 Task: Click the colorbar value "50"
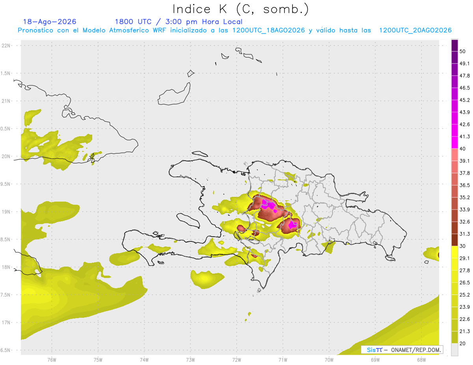pos(463,51)
